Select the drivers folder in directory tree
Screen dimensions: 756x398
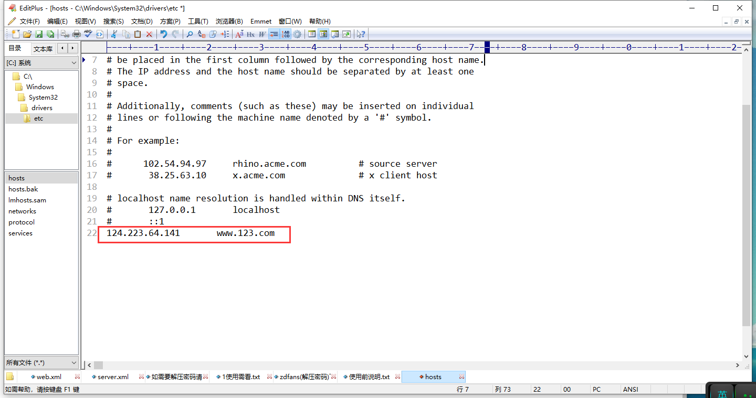(x=42, y=108)
